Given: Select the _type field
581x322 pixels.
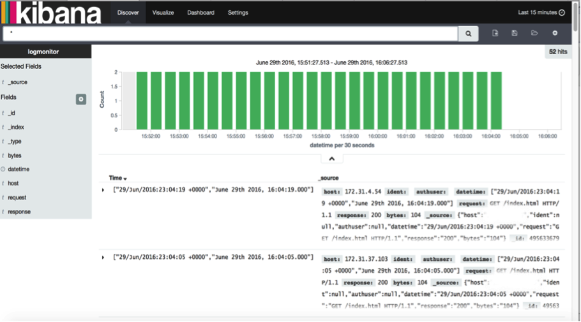Looking at the screenshot, I should (x=15, y=141).
